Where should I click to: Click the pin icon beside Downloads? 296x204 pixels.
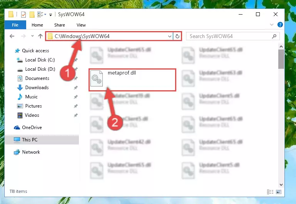point(76,88)
